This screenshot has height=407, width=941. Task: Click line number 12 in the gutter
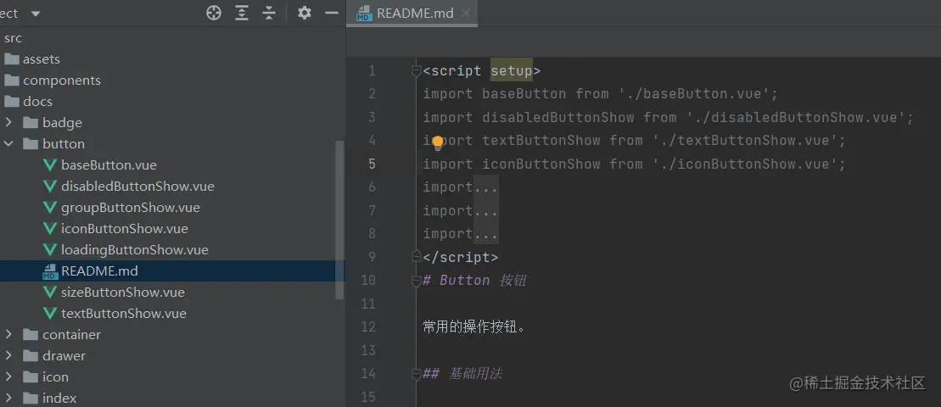click(x=368, y=326)
